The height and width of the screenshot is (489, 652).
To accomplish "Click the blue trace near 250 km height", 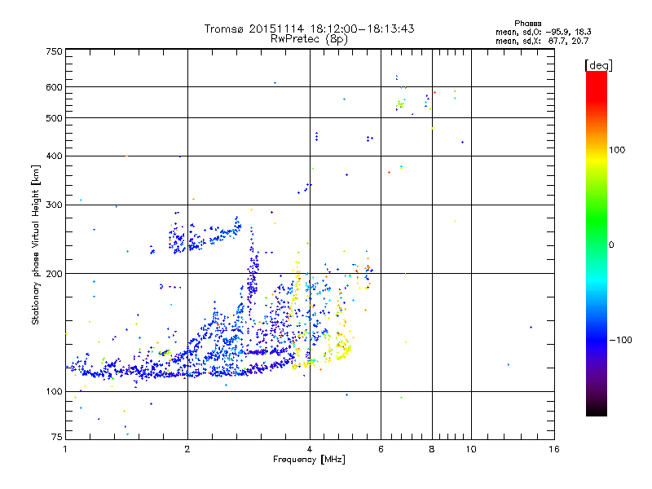I will (x=205, y=236).
